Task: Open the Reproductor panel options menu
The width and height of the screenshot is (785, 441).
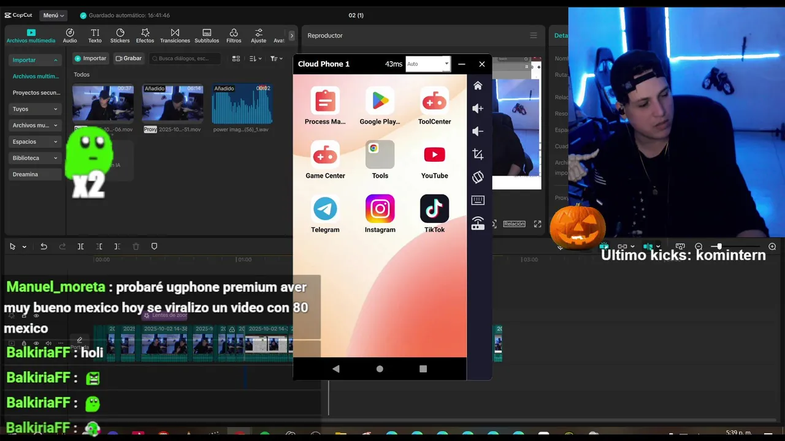Action: 534,36
